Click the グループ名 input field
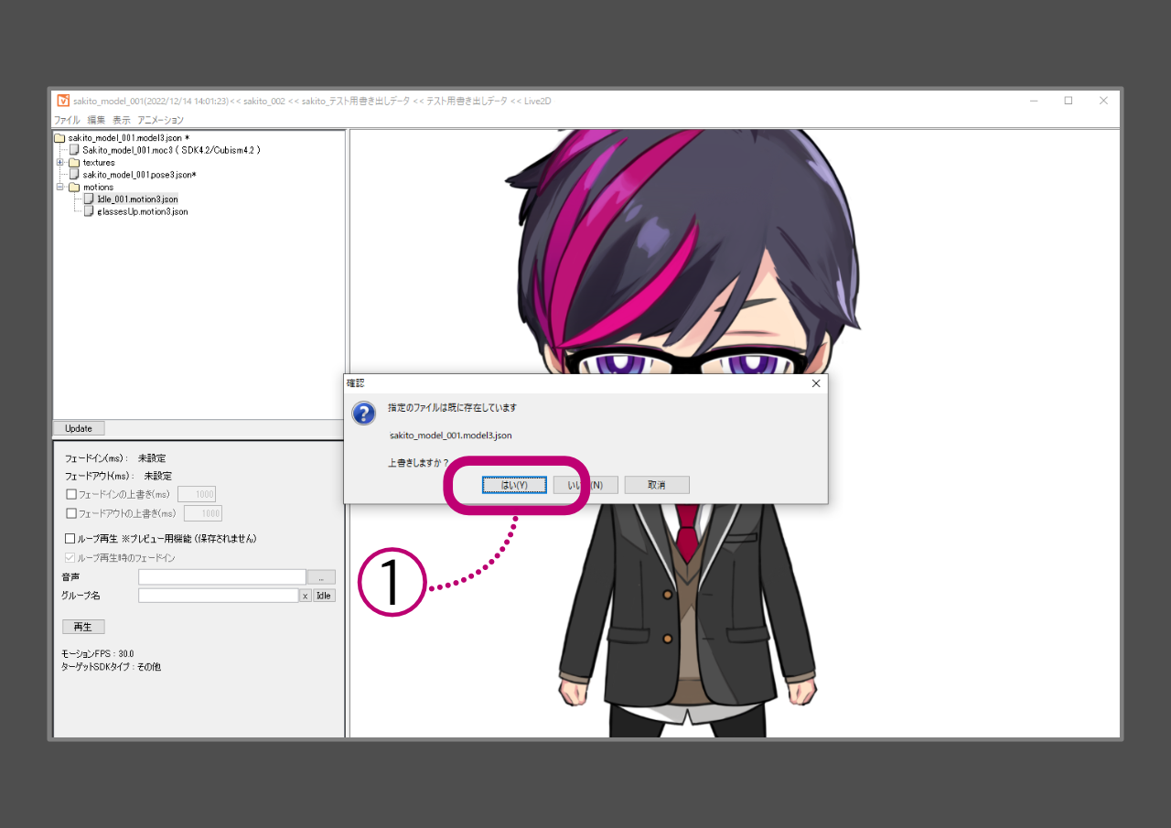Viewport: 1171px width, 828px height. tap(219, 596)
